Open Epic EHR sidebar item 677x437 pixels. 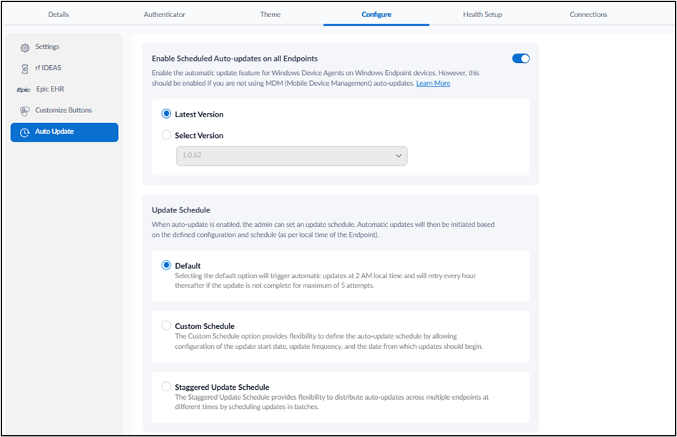point(64,89)
